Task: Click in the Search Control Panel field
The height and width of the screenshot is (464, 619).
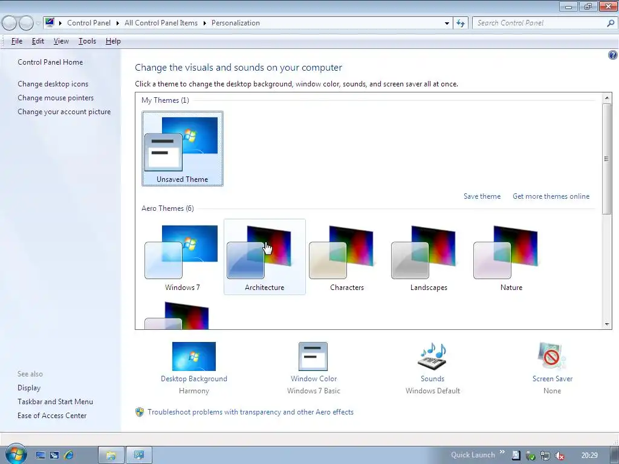Action: [x=539, y=23]
